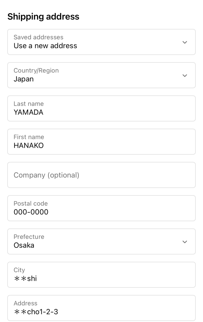Click the First name field with HANAKO
The image size is (203, 322).
click(101, 142)
